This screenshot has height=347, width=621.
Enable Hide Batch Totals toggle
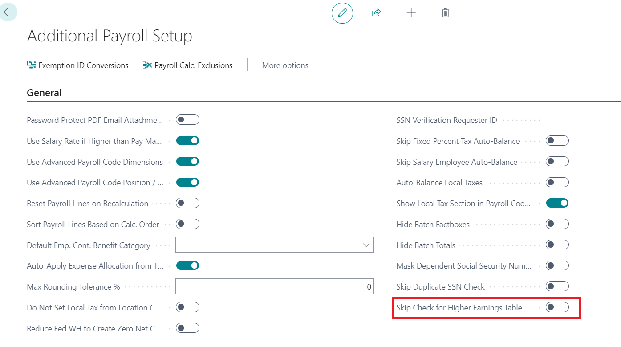(557, 245)
